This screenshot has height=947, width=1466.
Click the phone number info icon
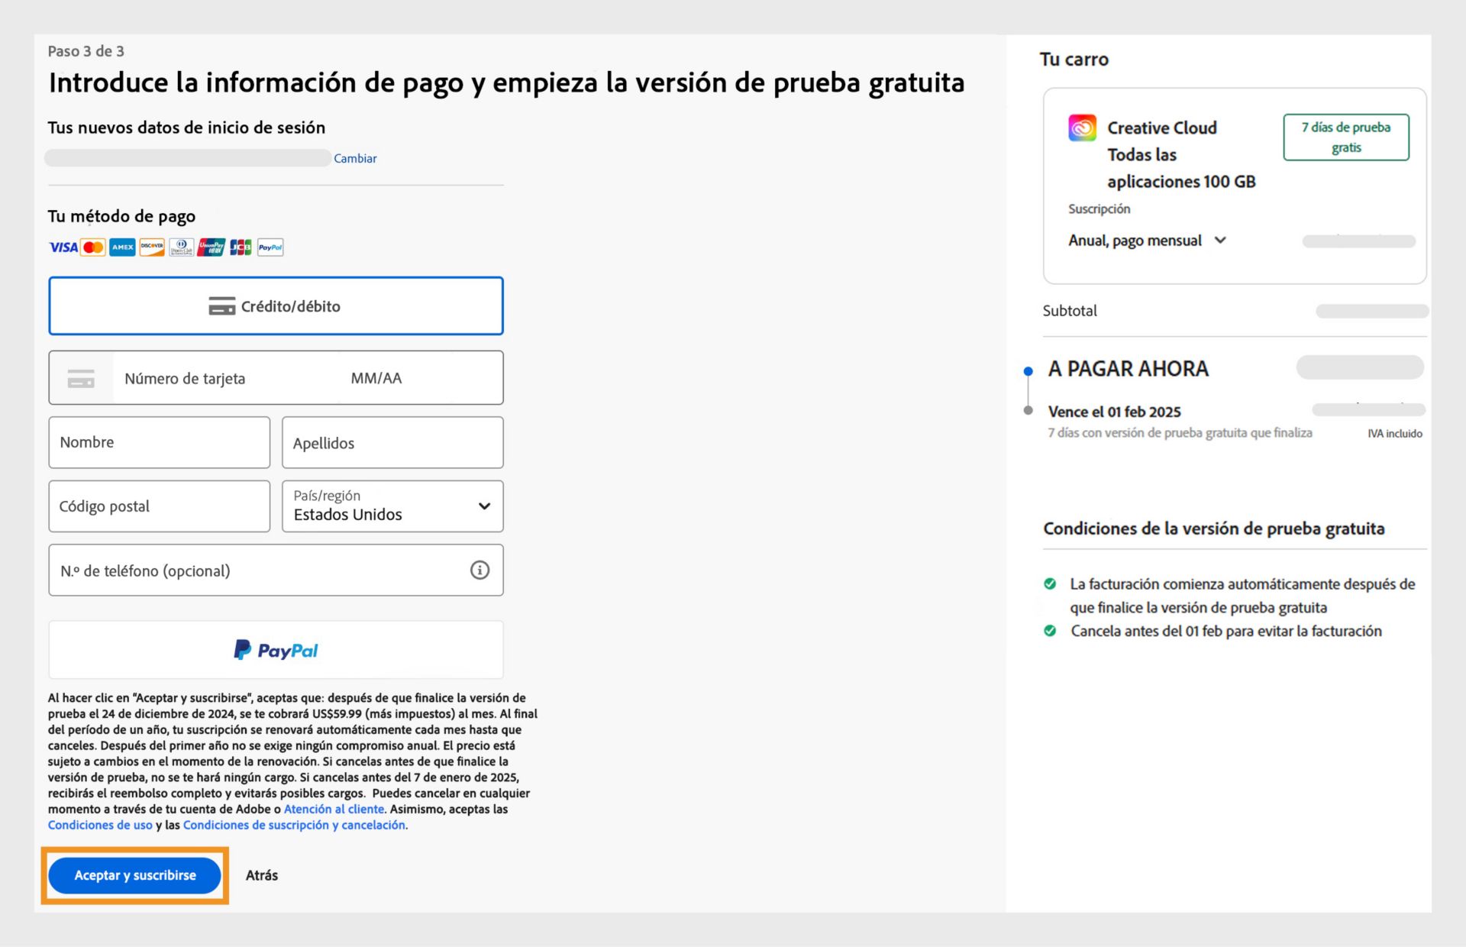(480, 570)
